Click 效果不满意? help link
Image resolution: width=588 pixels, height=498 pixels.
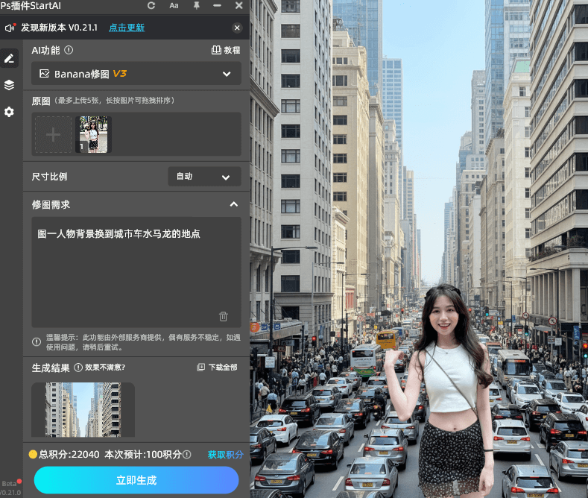point(104,368)
